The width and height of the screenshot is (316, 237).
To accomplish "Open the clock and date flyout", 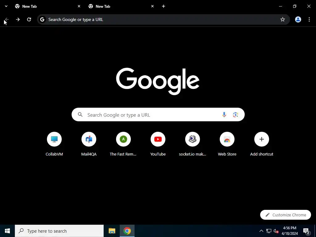I will (x=289, y=231).
